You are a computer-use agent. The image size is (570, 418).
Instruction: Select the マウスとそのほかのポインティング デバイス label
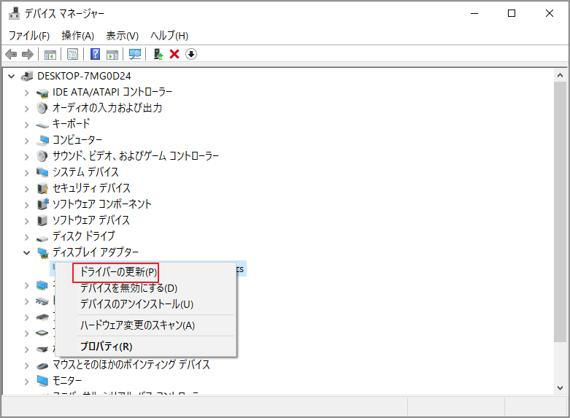tap(131, 364)
